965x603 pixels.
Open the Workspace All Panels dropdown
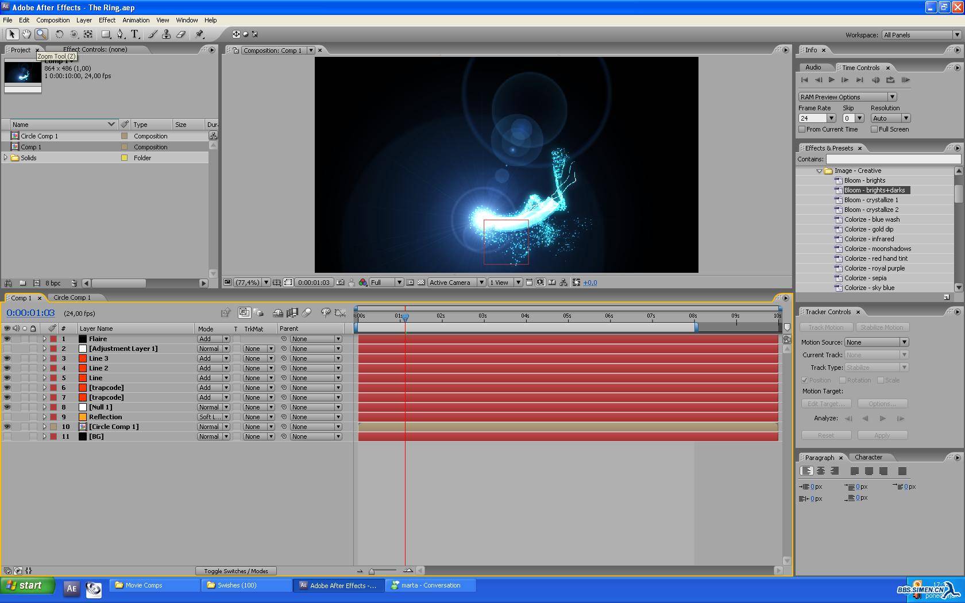(x=921, y=35)
